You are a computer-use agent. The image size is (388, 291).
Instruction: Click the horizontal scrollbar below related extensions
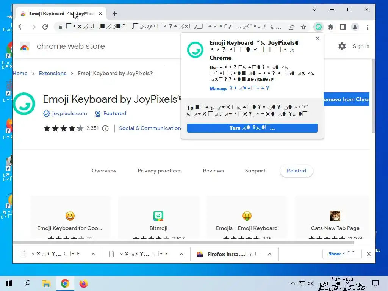point(183,243)
